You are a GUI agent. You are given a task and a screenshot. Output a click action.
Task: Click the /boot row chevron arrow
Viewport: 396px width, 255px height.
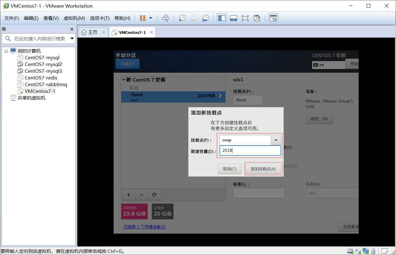click(220, 96)
